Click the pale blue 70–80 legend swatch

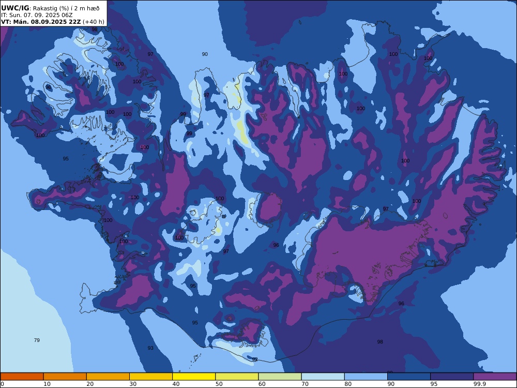(x=323, y=377)
